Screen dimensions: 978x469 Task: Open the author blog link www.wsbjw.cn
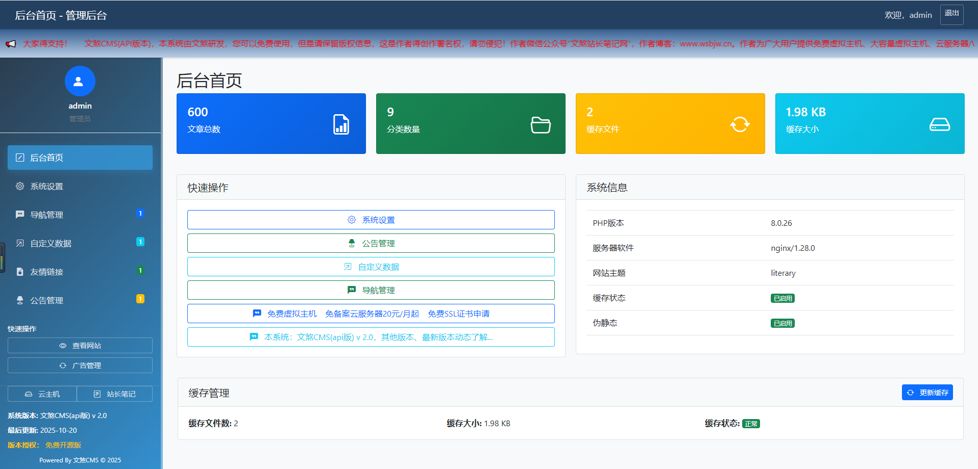(x=704, y=44)
